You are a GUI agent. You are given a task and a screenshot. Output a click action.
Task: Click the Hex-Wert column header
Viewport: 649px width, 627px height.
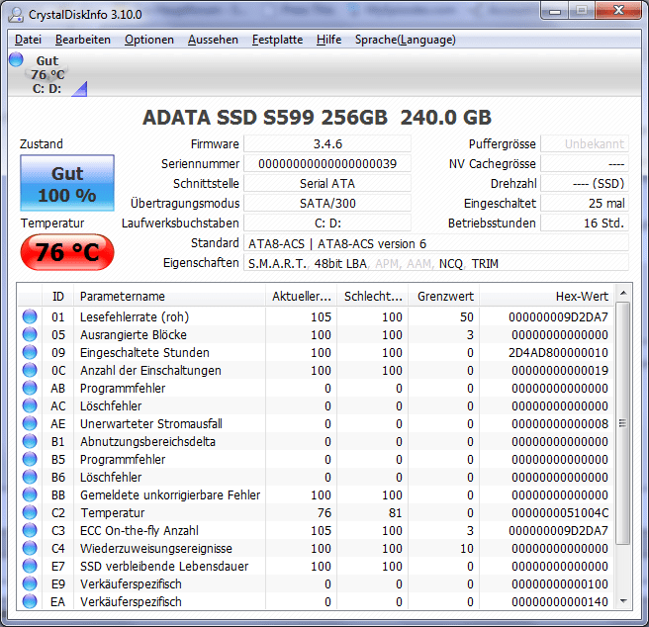(546, 297)
